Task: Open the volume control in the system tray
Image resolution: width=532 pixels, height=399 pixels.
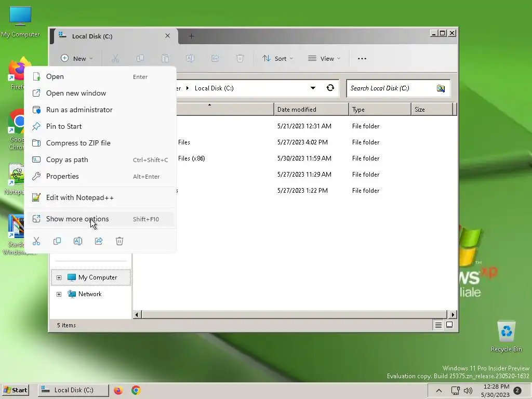Action: pyautogui.click(x=468, y=391)
